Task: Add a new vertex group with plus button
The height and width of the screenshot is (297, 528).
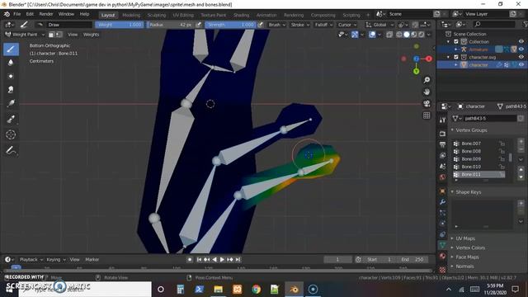Action: pyautogui.click(x=521, y=142)
